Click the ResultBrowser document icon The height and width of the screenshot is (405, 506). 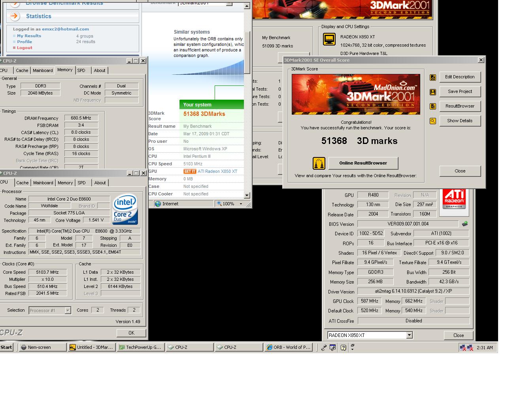[x=433, y=106]
